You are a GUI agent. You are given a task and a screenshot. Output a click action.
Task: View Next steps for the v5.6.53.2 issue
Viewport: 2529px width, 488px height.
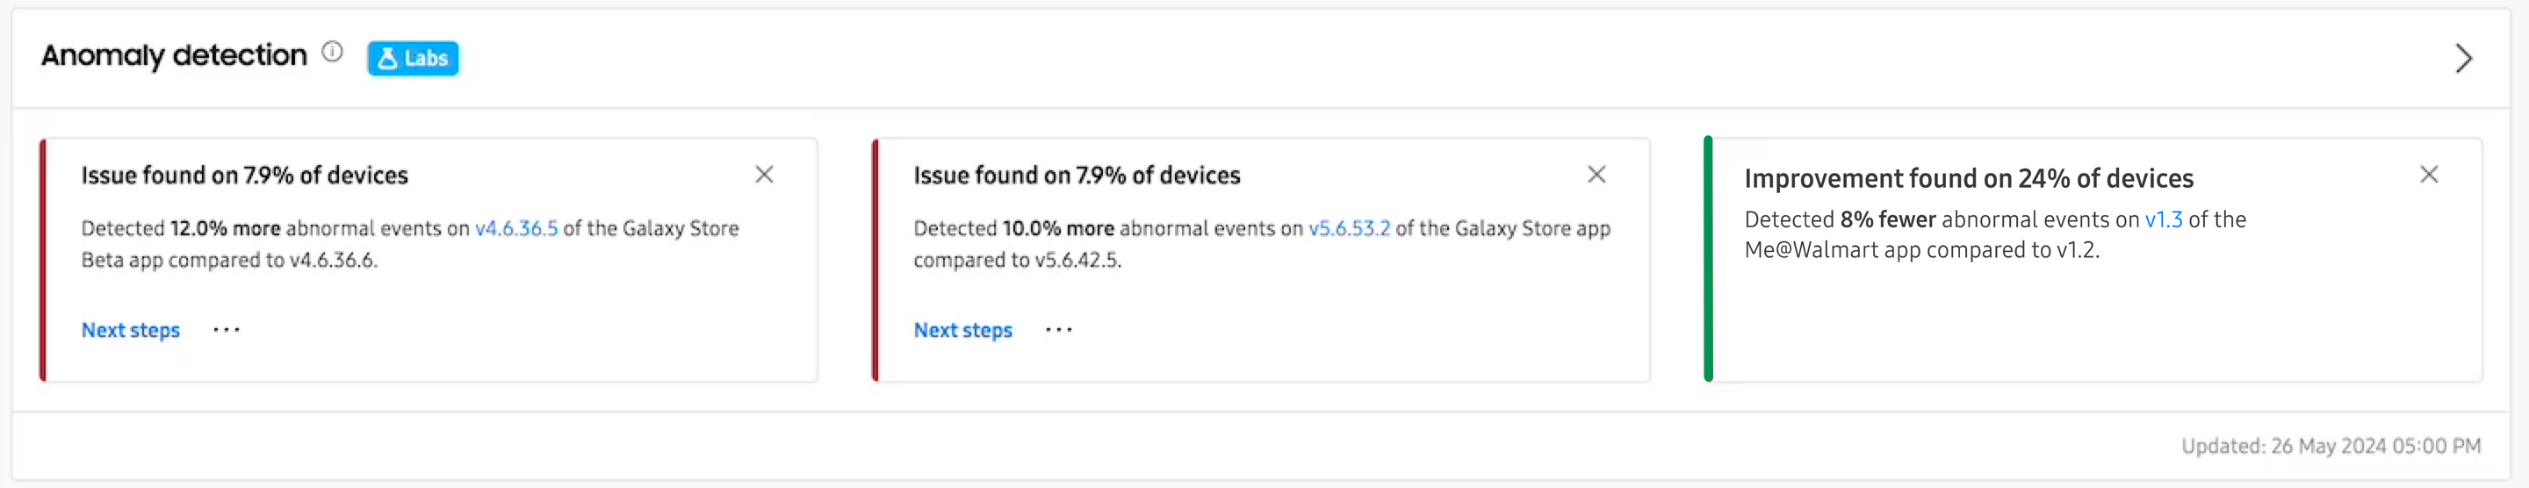pos(963,331)
